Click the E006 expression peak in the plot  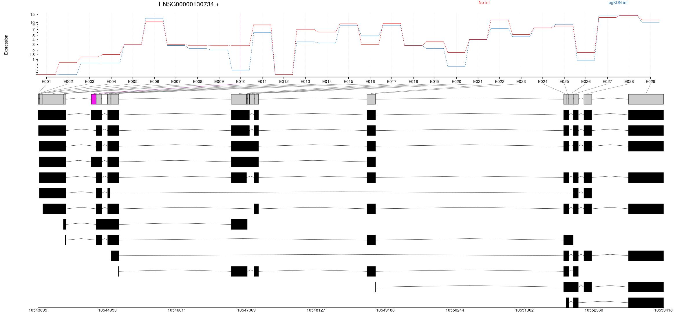point(154,18)
